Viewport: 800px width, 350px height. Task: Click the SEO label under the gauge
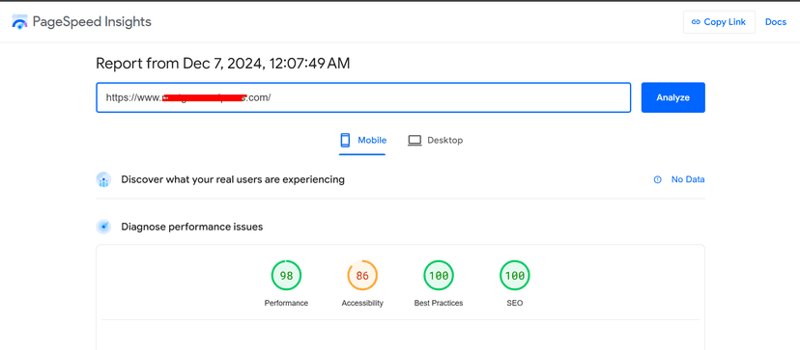click(515, 303)
